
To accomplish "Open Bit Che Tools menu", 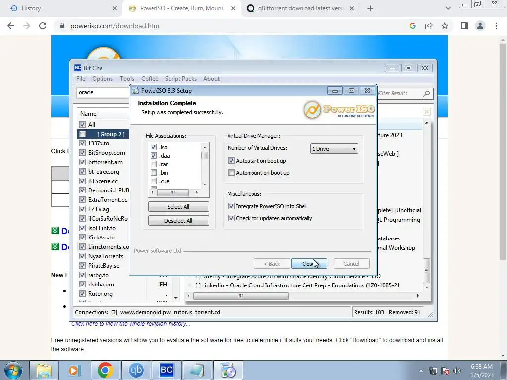I will (x=127, y=79).
